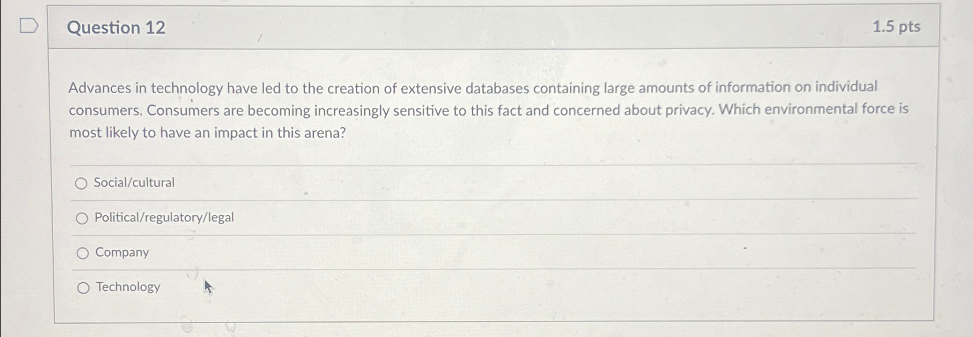Choose Political/regulatory/legal as the answer
973x337 pixels.
(x=83, y=218)
